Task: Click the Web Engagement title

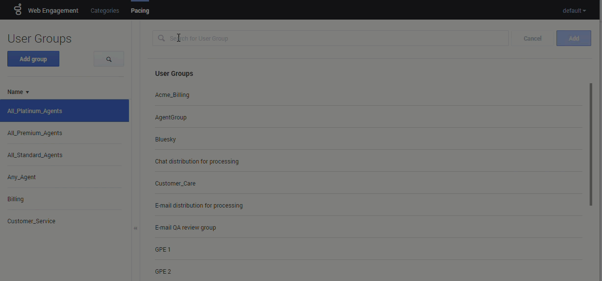Action: 53,10
